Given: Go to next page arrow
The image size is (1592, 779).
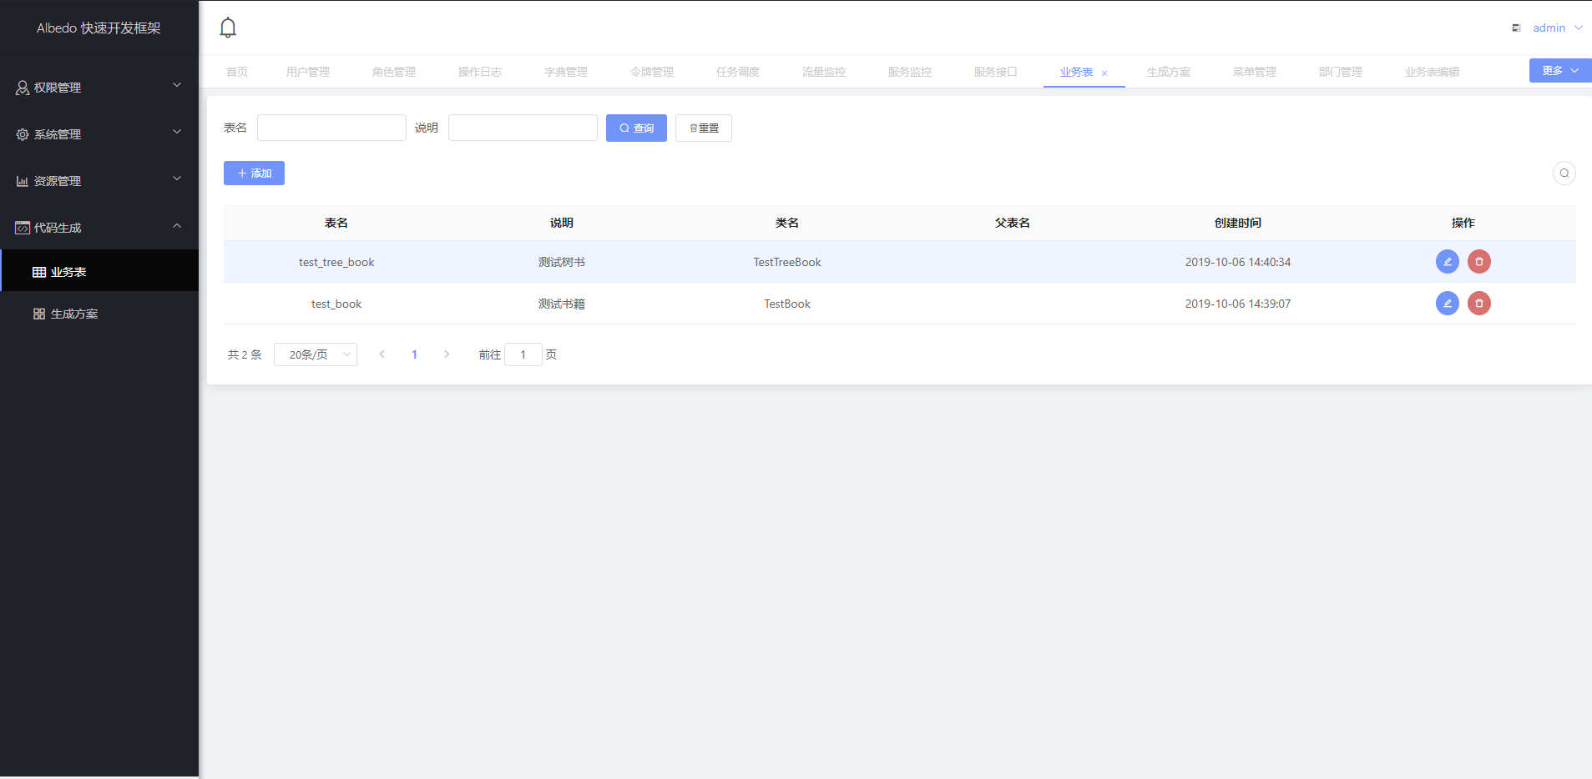Looking at the screenshot, I should point(447,354).
